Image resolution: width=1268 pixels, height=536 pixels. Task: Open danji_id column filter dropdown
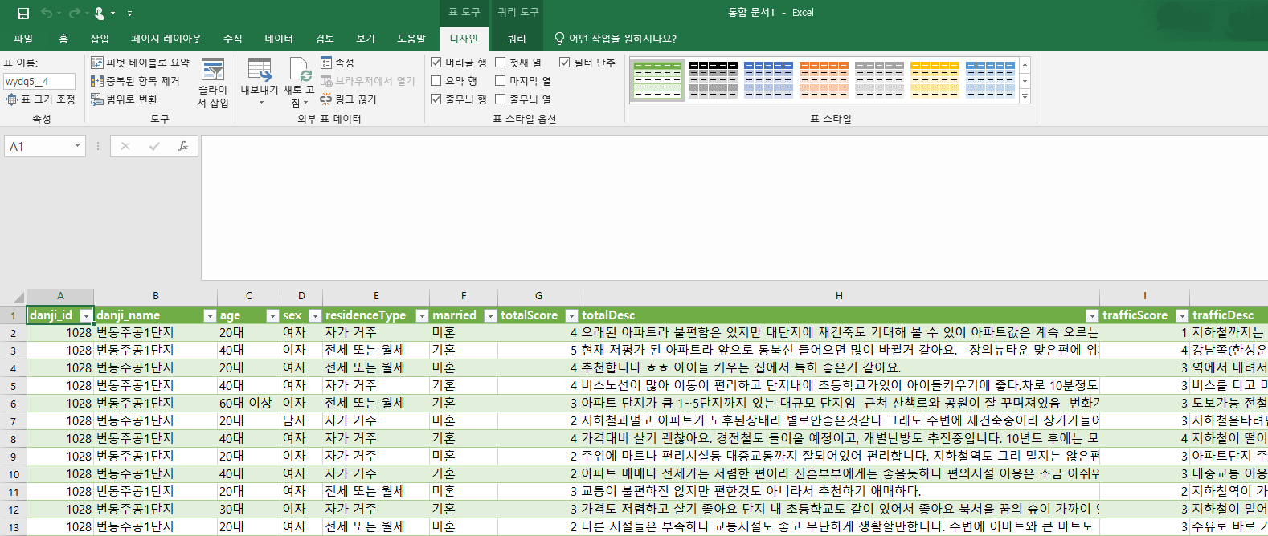tap(86, 316)
